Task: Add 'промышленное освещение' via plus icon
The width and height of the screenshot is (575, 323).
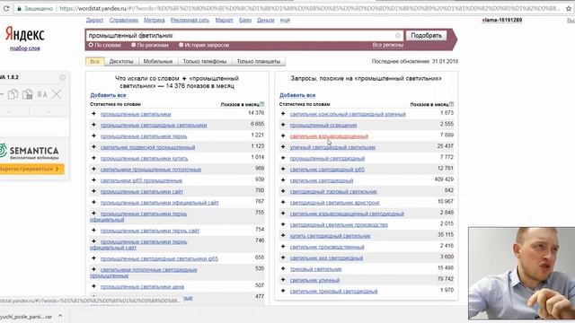Action: click(x=283, y=125)
